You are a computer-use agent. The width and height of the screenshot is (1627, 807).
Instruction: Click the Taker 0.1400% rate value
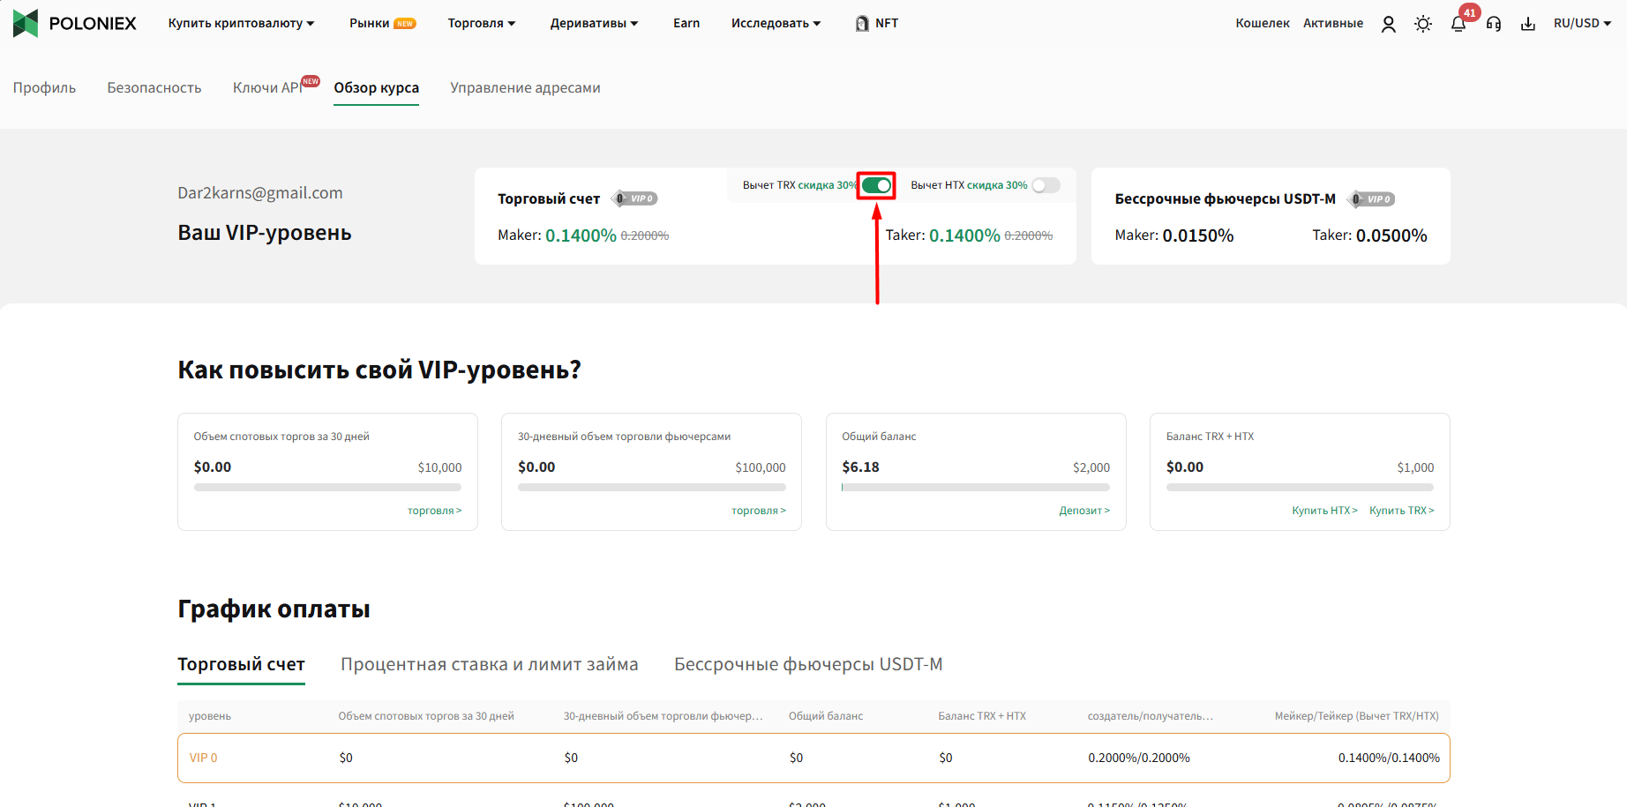[x=964, y=235]
